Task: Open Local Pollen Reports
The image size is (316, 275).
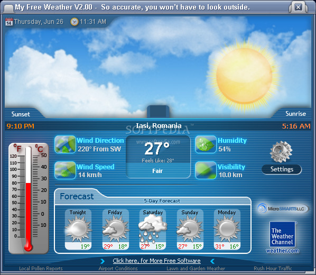Action: 41,269
